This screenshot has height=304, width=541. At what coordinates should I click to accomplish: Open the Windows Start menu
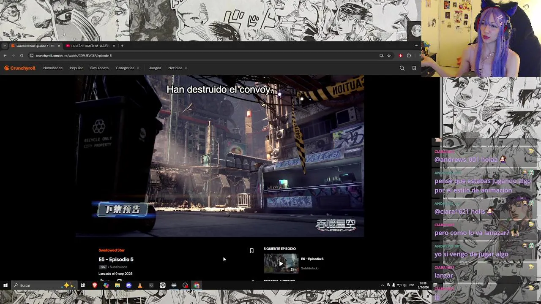5,285
